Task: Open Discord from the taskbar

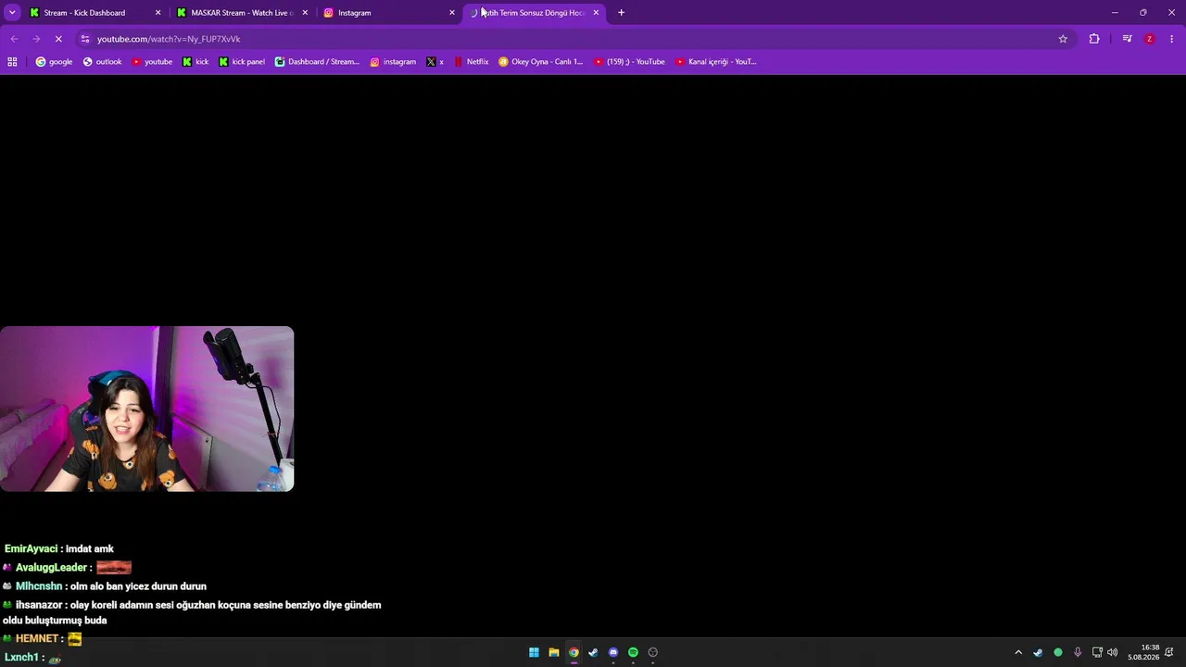Action: (613, 652)
